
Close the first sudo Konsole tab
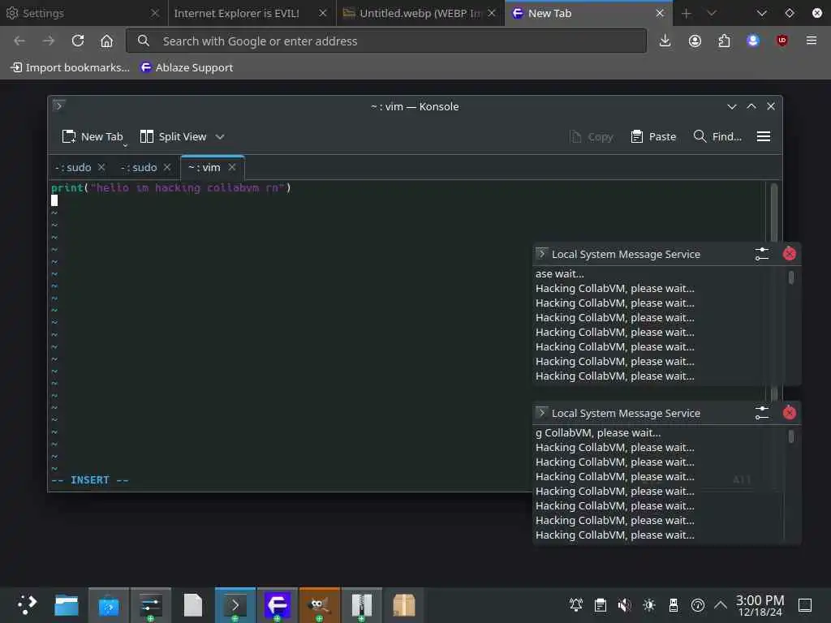pos(101,167)
